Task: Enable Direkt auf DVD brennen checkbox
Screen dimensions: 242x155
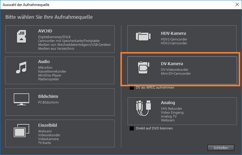Action: 132,128
